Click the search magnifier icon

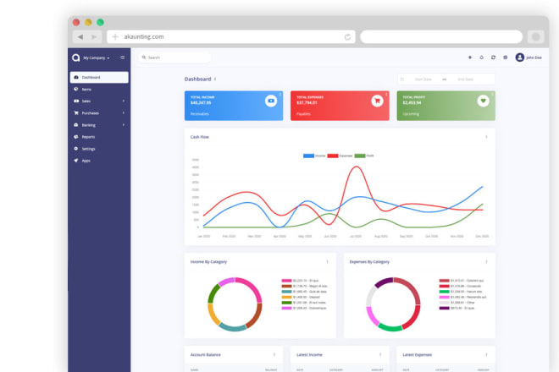tap(144, 57)
